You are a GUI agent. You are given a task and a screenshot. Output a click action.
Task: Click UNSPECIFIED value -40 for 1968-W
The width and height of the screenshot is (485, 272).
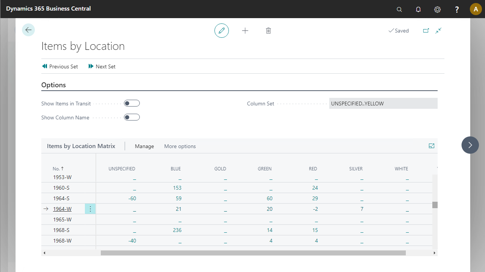click(132, 241)
